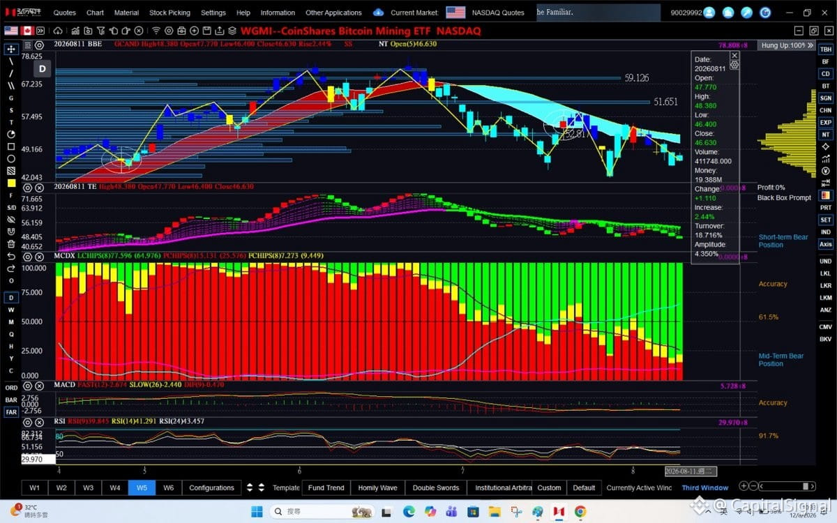Select the rectangle drawing tool
The height and width of the screenshot is (523, 837).
(11, 146)
